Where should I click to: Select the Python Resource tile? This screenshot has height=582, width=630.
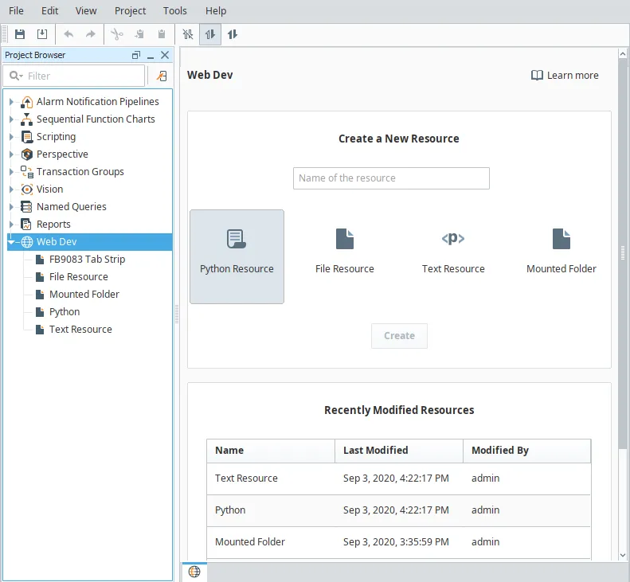[x=237, y=256]
